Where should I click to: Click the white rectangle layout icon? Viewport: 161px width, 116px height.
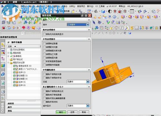point(132,11)
